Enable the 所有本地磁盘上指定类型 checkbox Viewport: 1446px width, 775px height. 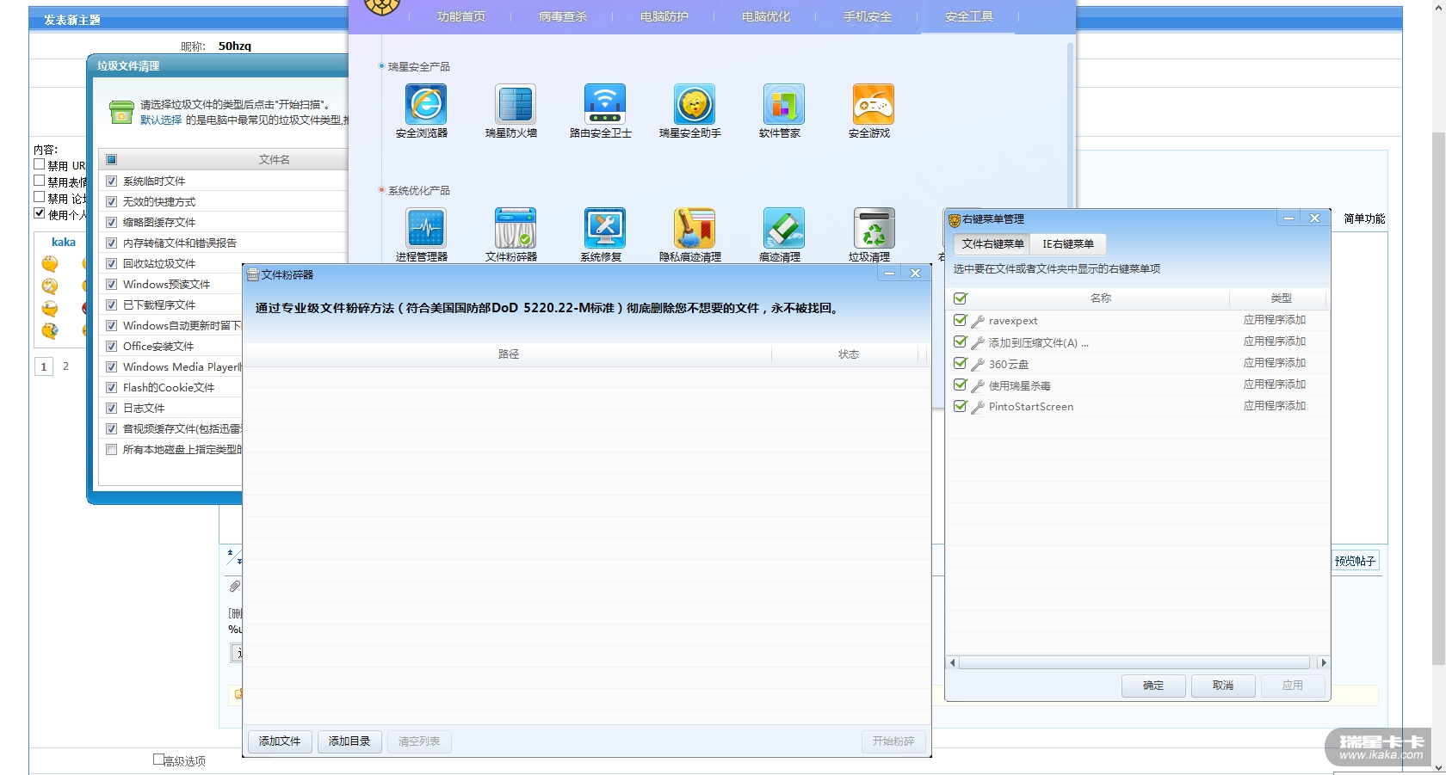coord(111,450)
